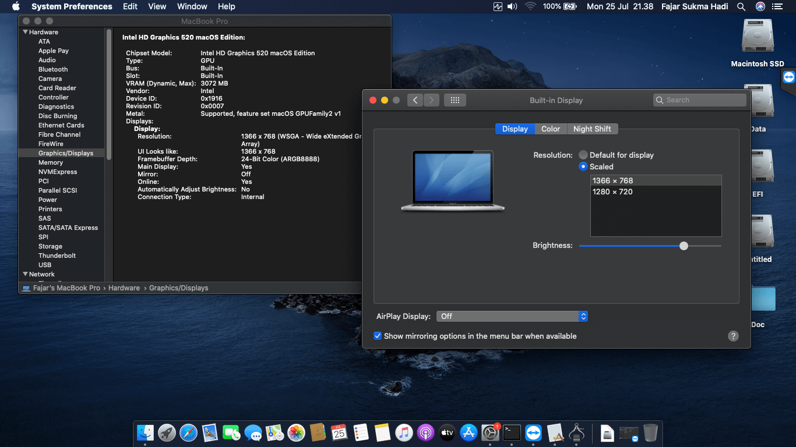Collapse the Hardware section in sidebar
This screenshot has width=796, height=447.
(26, 32)
